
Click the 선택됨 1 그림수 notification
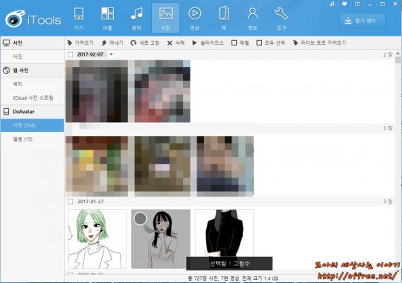tap(229, 264)
